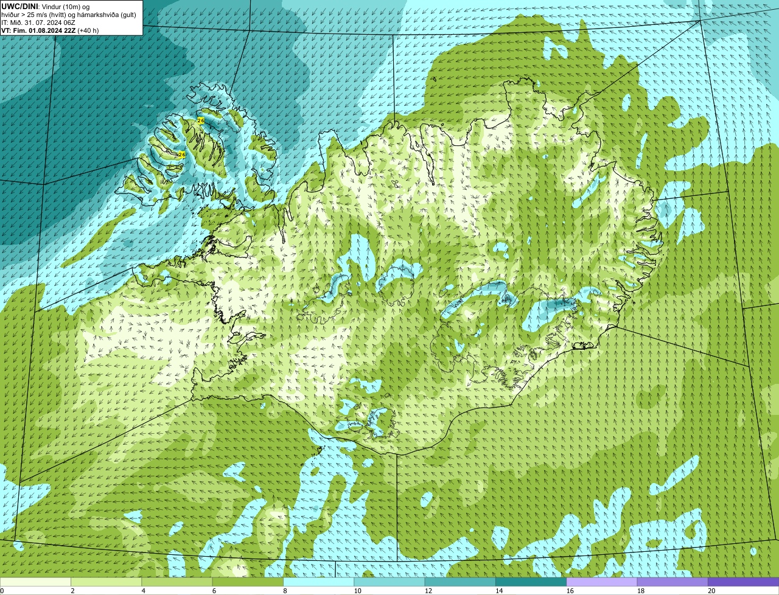The image size is (779, 595).
Task: Click the line "hviður > 25 m/s (hvítt) og hámarkshviða (gult)"
Action: coord(69,15)
